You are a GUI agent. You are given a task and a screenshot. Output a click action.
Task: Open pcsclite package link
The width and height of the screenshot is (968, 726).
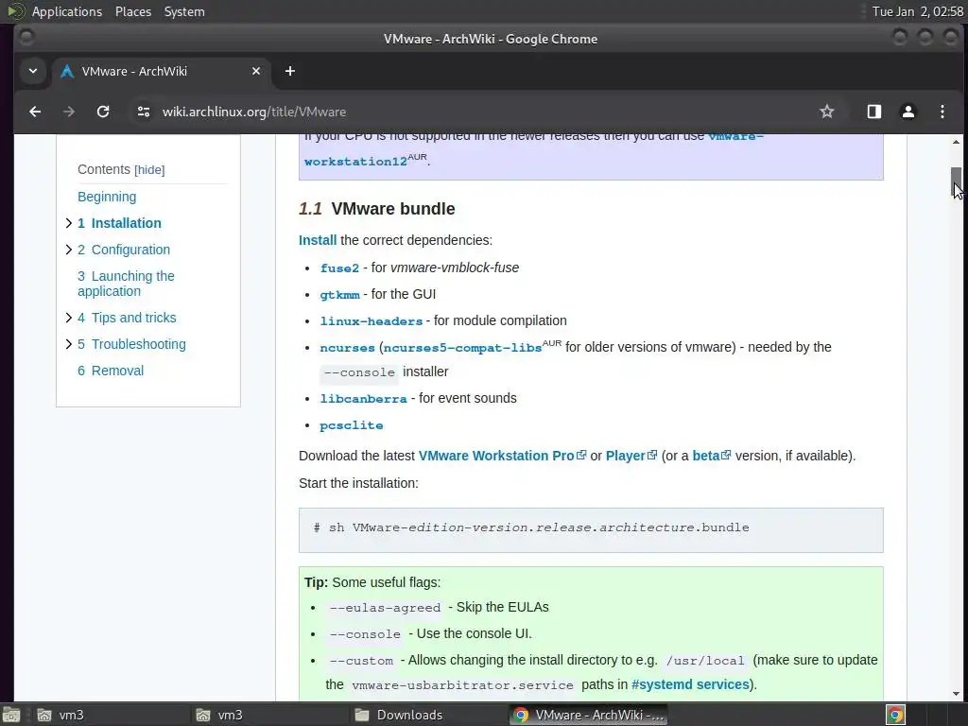tap(352, 425)
